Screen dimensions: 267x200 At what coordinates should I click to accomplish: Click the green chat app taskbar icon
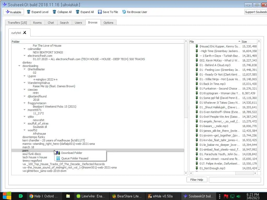point(21,196)
